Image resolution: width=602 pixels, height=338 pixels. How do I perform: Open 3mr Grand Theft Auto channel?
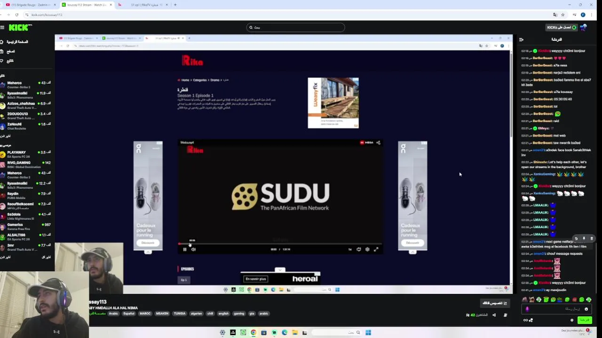(26, 247)
